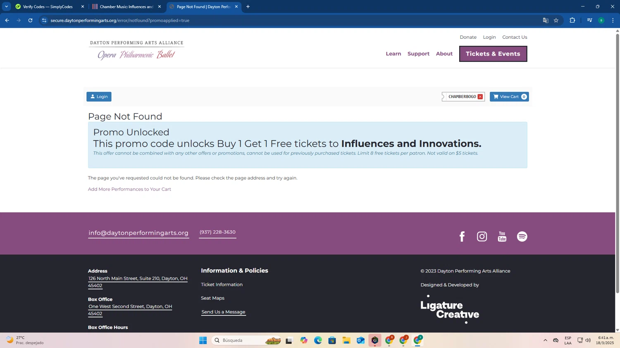This screenshot has width=620, height=348.
Task: Open the Chrome profile avatar
Action: point(601,20)
